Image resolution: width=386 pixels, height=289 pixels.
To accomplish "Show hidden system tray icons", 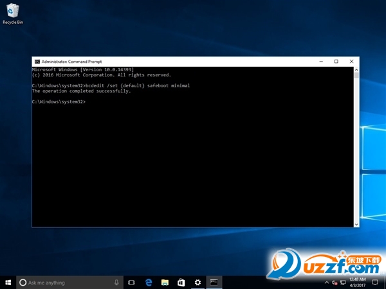I will (327, 283).
